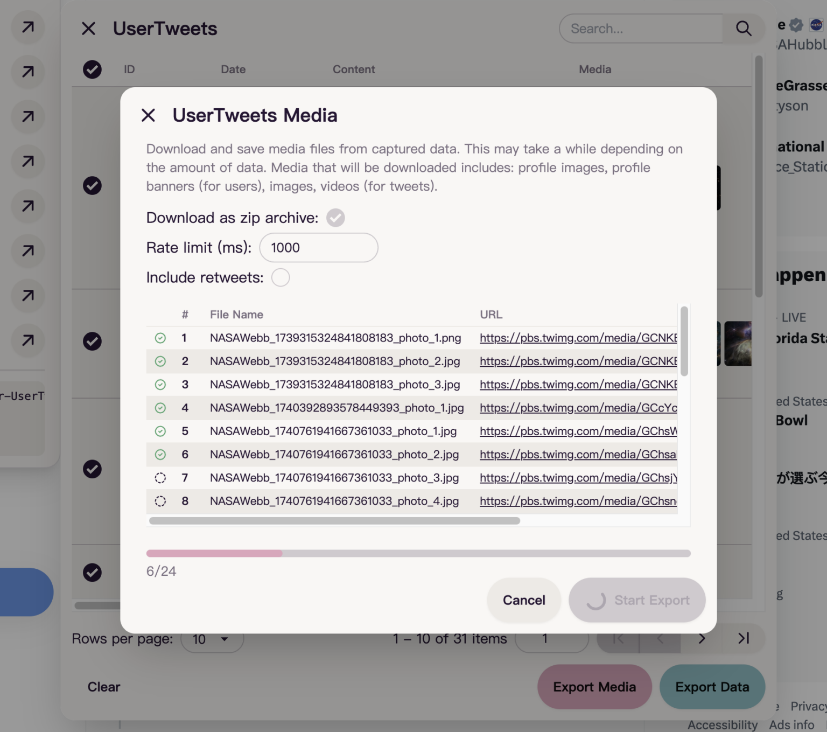
Task: Close the UserTweets Media dialog
Action: [148, 115]
